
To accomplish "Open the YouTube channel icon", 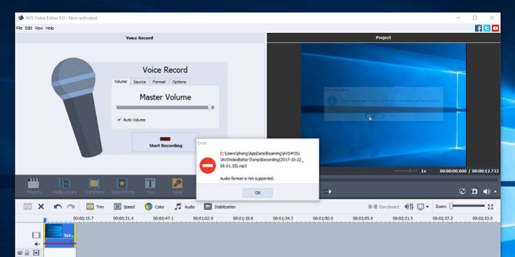I will click(x=495, y=28).
